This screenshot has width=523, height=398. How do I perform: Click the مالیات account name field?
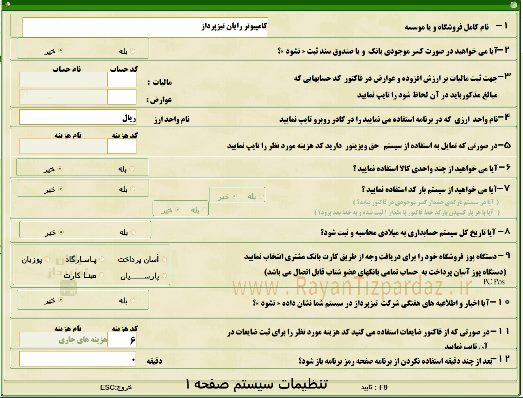64,80
